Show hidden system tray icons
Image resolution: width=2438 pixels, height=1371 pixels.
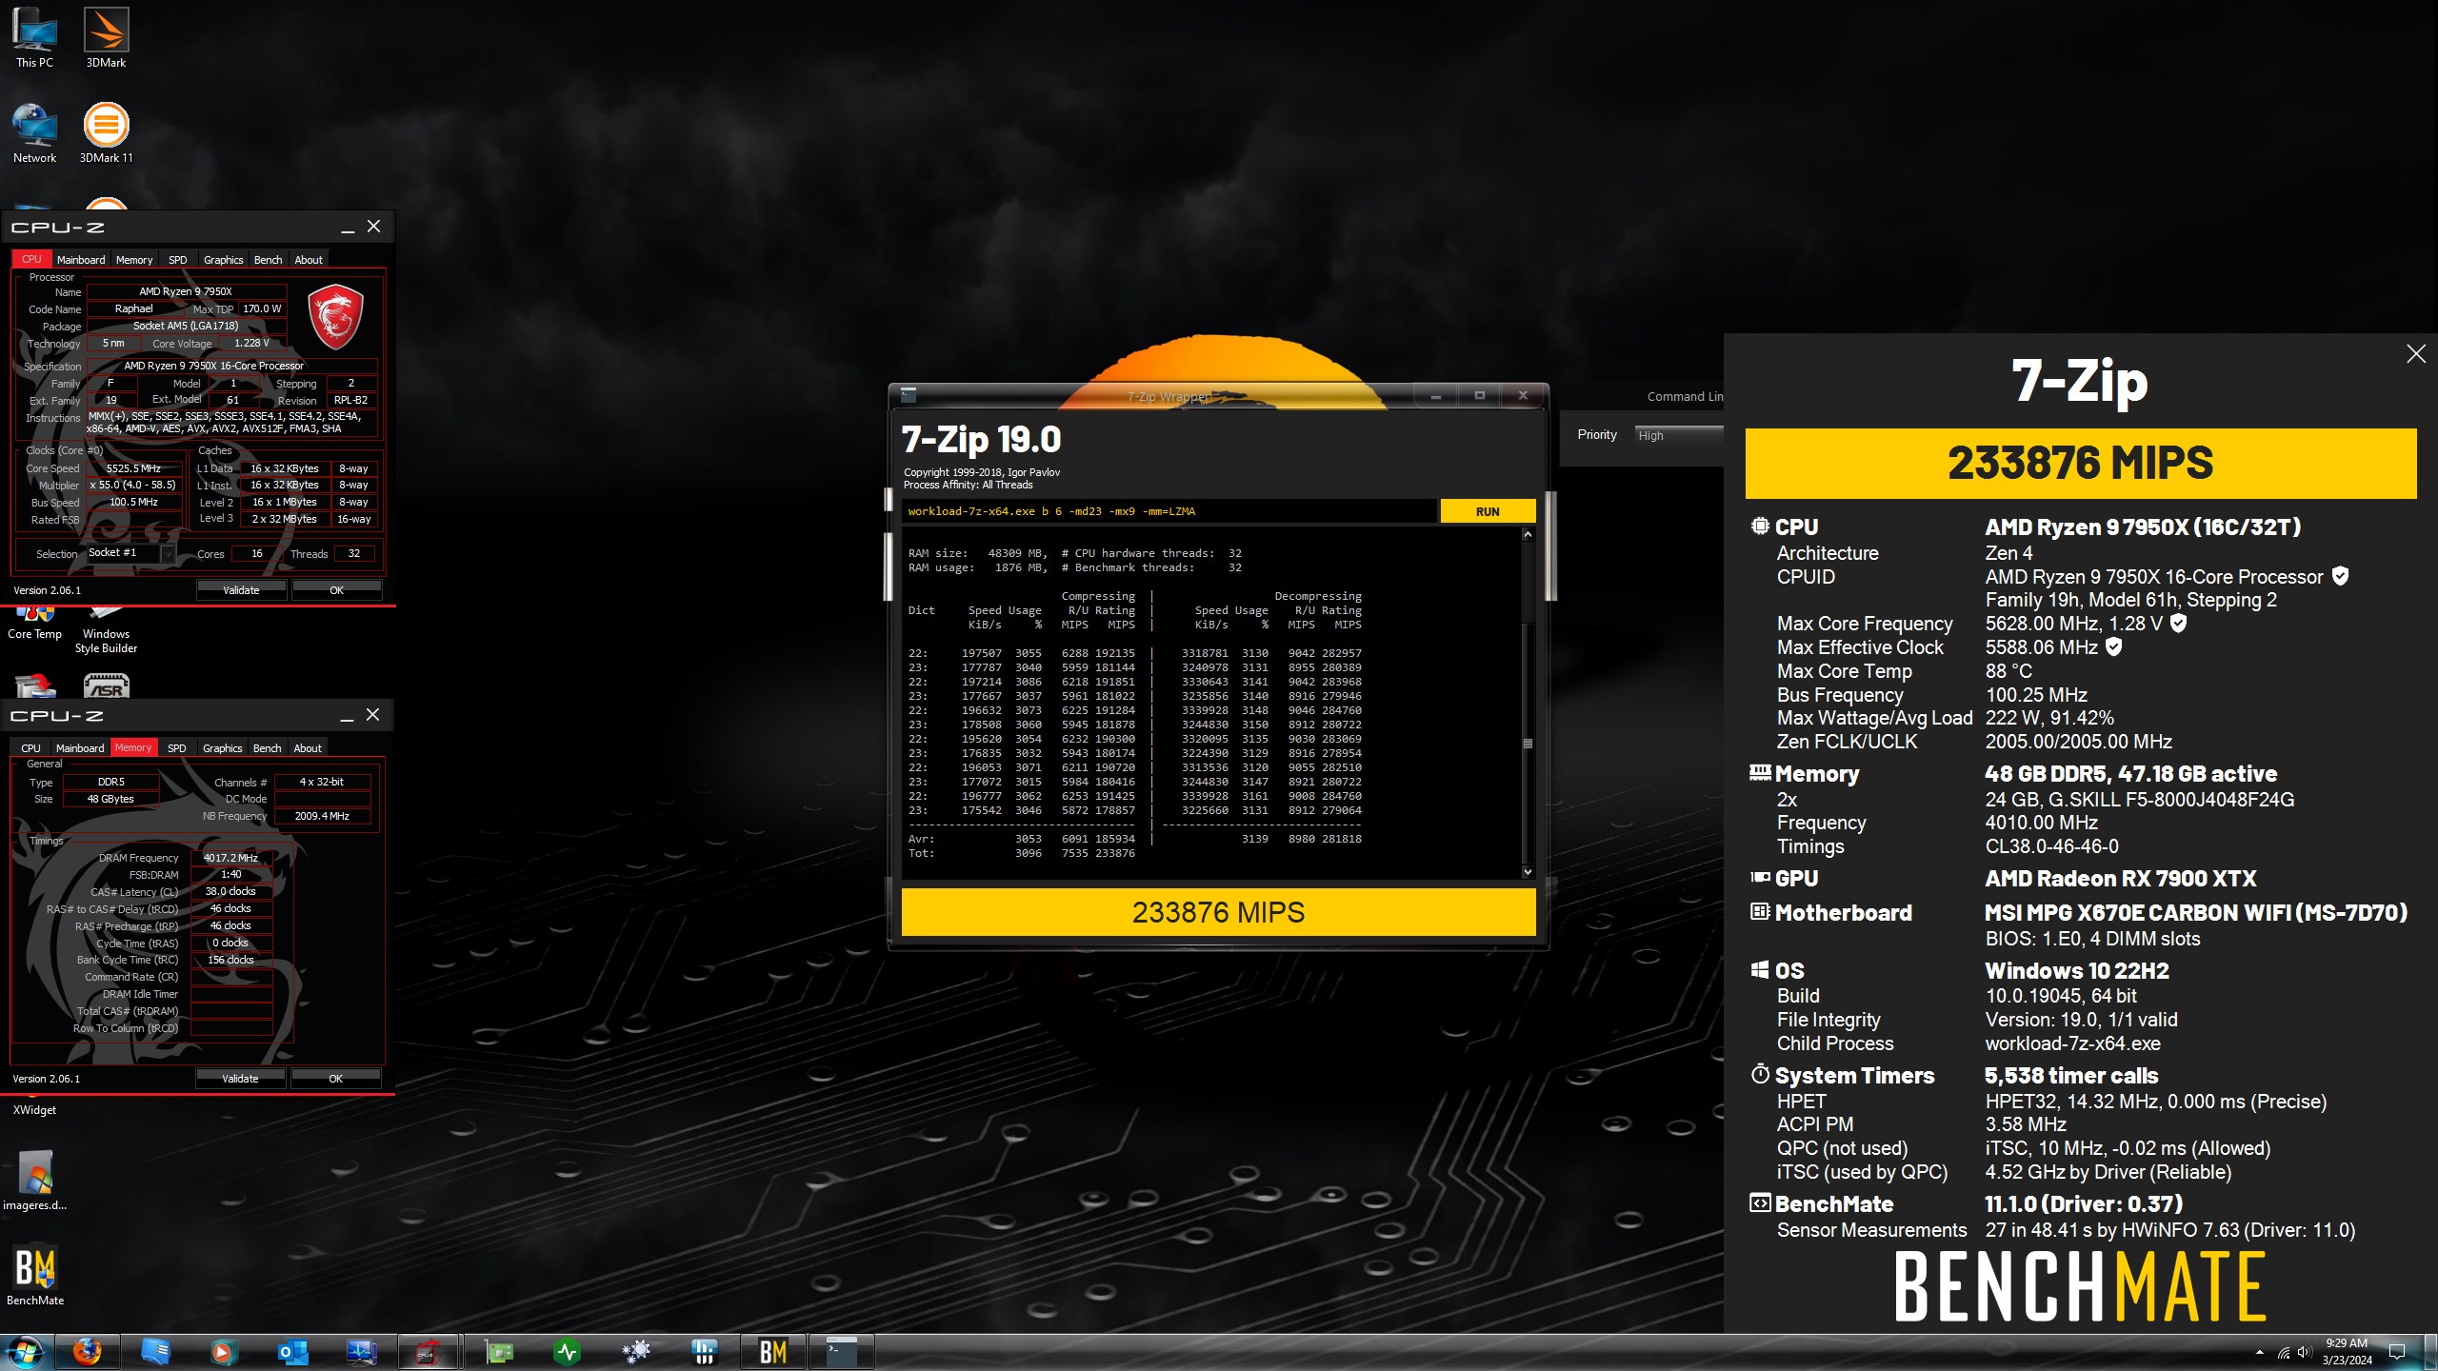coord(2260,1352)
